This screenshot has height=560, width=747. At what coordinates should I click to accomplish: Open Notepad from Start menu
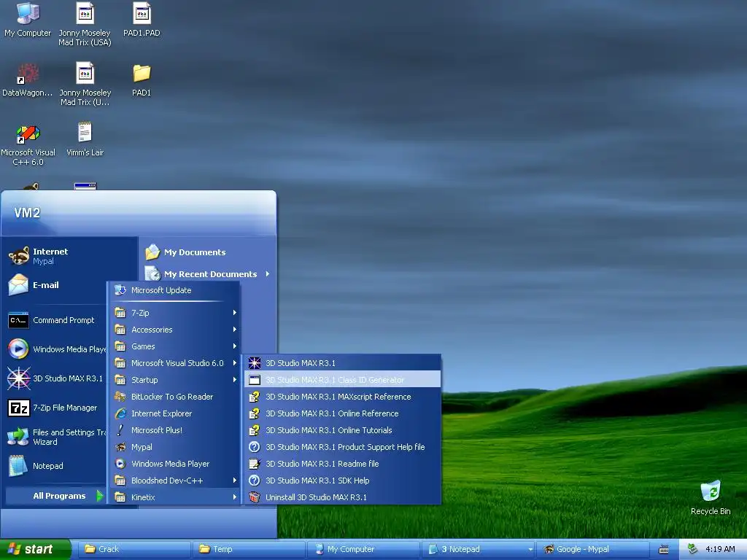[x=56, y=466]
